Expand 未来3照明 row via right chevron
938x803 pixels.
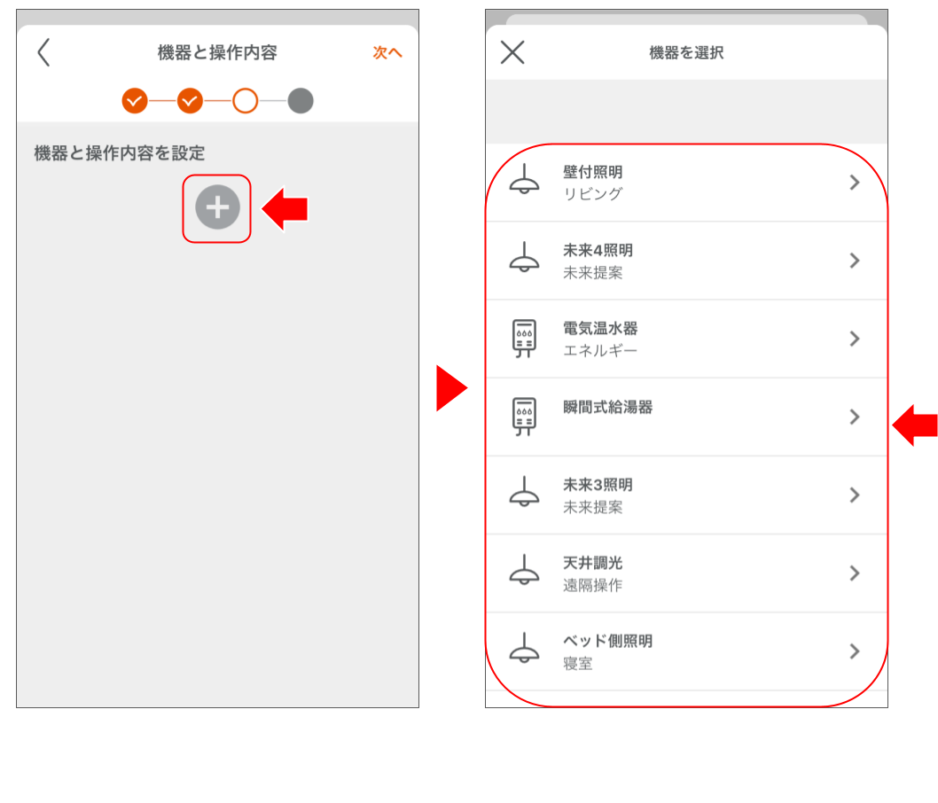[x=854, y=495]
